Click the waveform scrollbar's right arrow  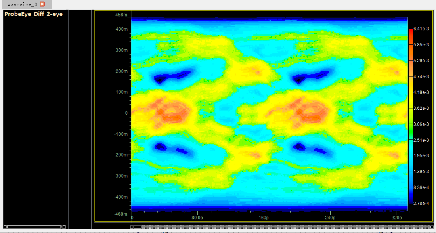[432, 227]
